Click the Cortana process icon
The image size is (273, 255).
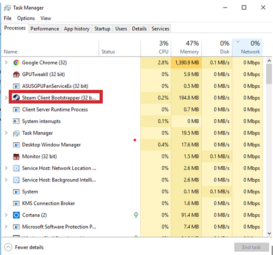[x=16, y=215]
